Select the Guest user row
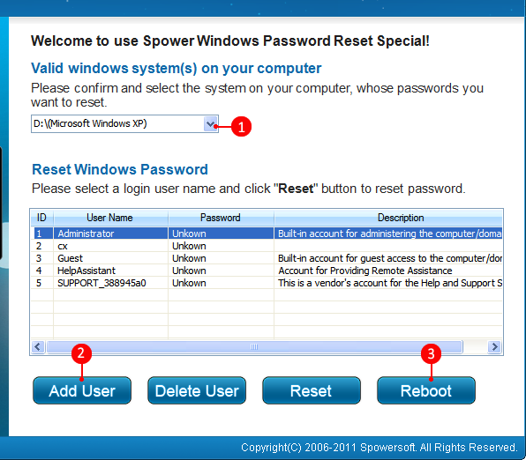The width and height of the screenshot is (526, 460). tap(267, 258)
